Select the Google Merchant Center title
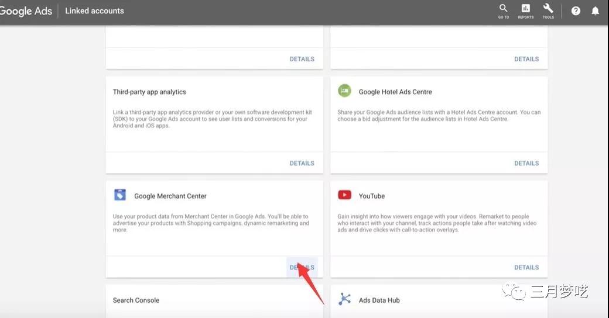Screen dimensions: 609x318 point(170,196)
